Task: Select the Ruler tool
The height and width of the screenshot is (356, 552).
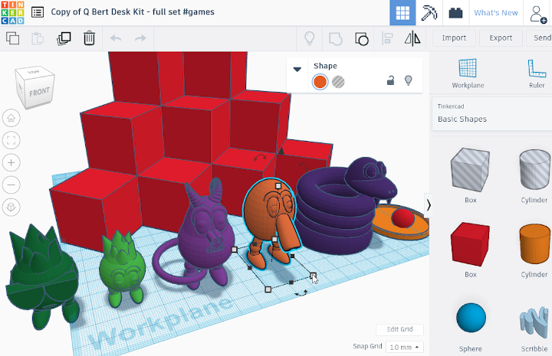Action: click(537, 73)
